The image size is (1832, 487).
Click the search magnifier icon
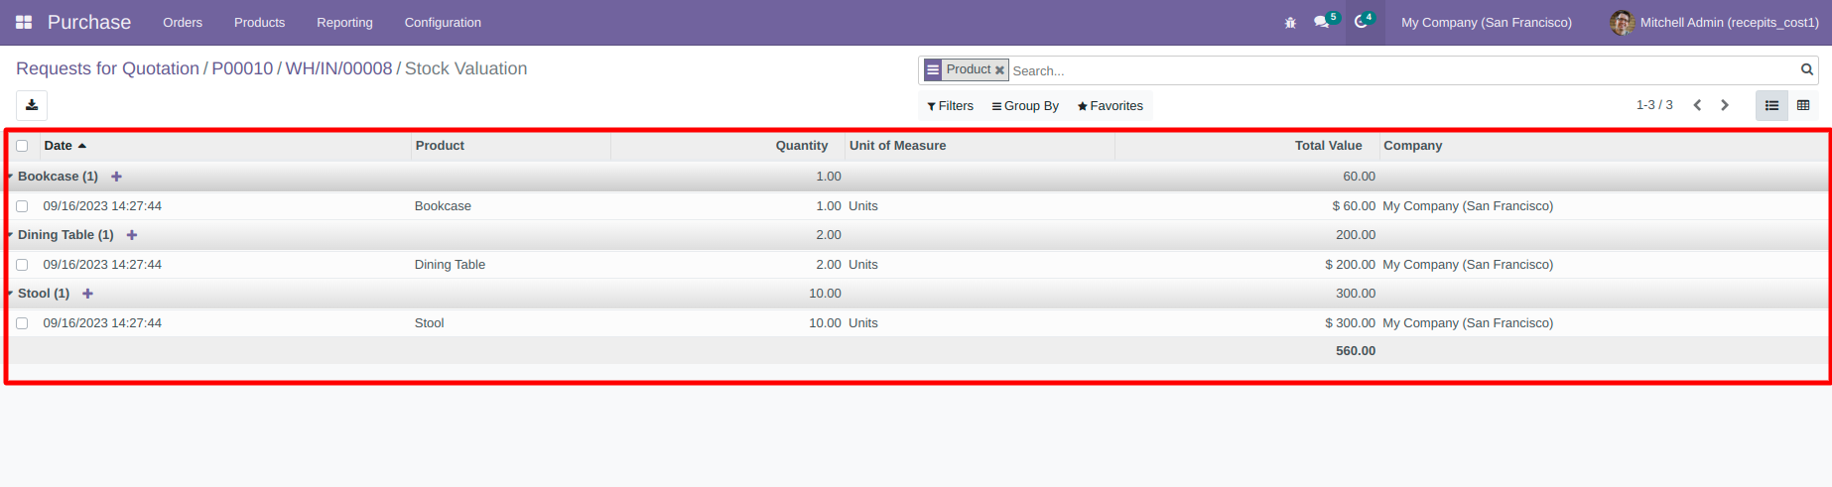[x=1807, y=69]
